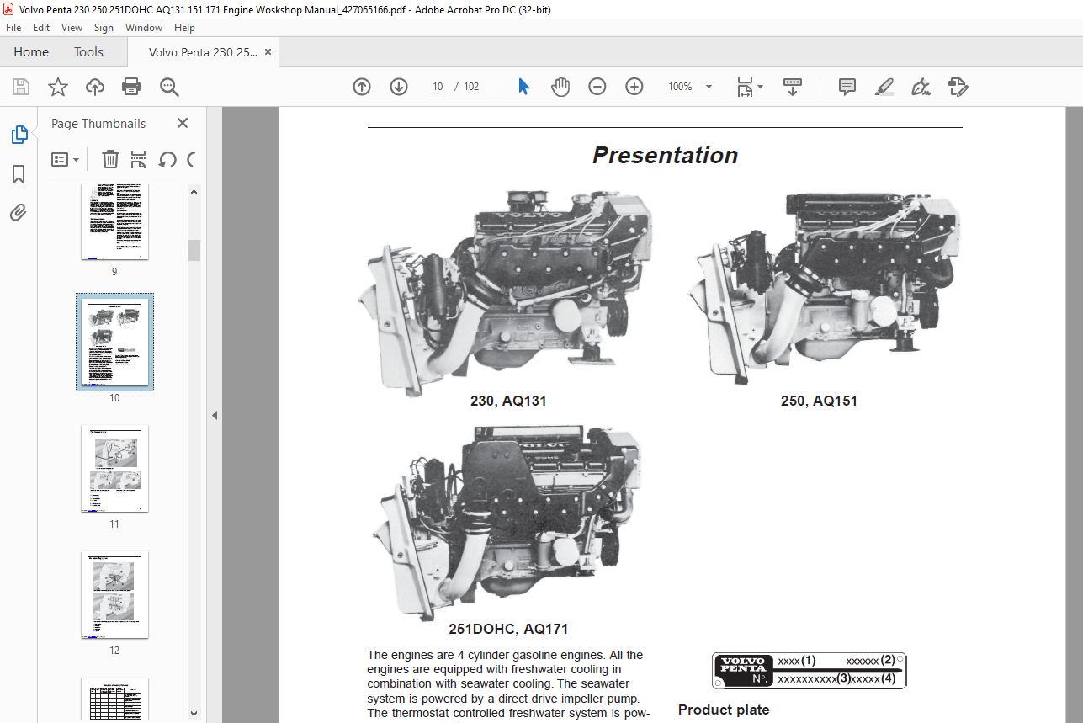Close the Page Thumbnails panel
Viewport: 1083px width, 723px height.
(183, 123)
